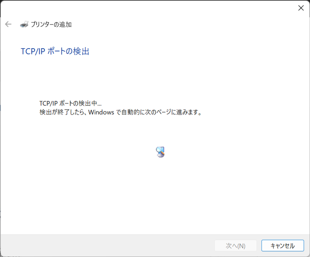Click the TCP/IP ポートの検出 heading
The image size is (310, 257).
[x=55, y=51]
